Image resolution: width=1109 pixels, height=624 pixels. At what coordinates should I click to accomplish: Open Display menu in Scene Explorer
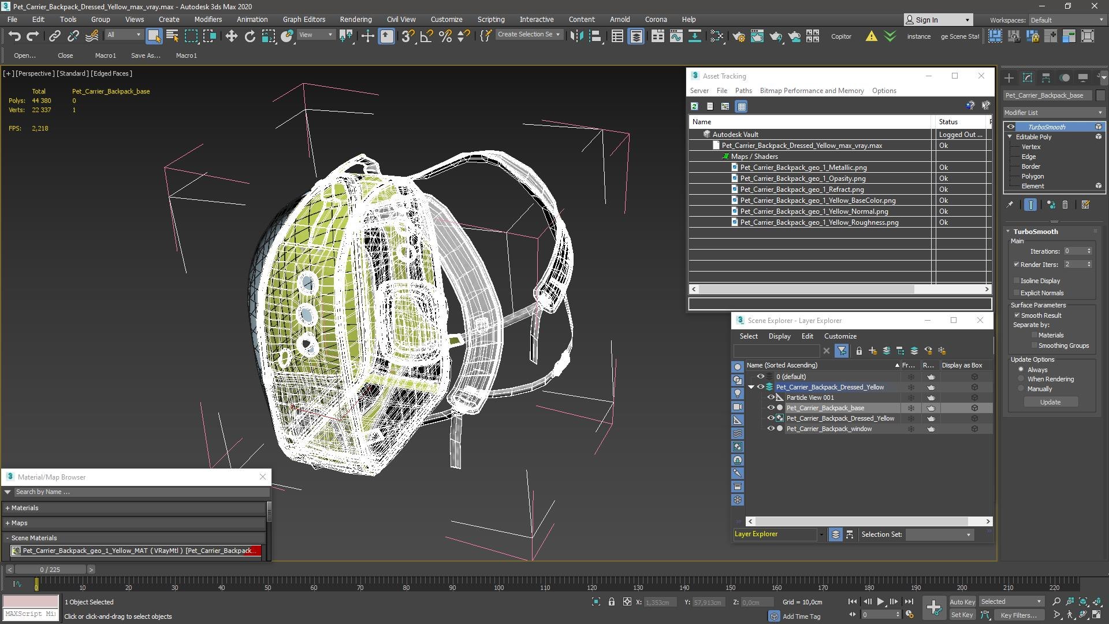pyautogui.click(x=779, y=336)
